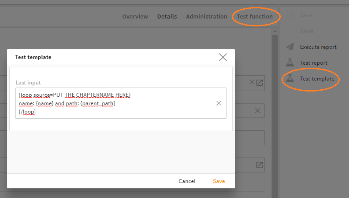Select the Test function tab
Screen dimensions: 349x198
(x=255, y=16)
